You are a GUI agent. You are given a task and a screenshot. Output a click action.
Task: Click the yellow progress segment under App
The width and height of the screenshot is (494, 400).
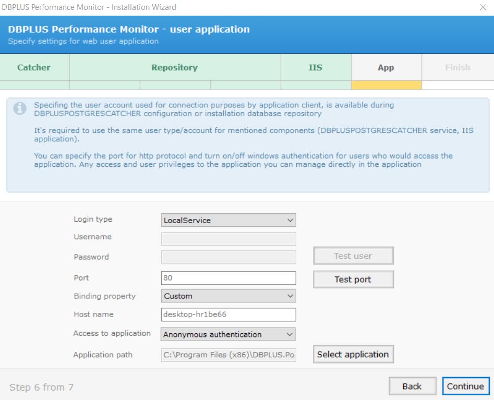(387, 85)
